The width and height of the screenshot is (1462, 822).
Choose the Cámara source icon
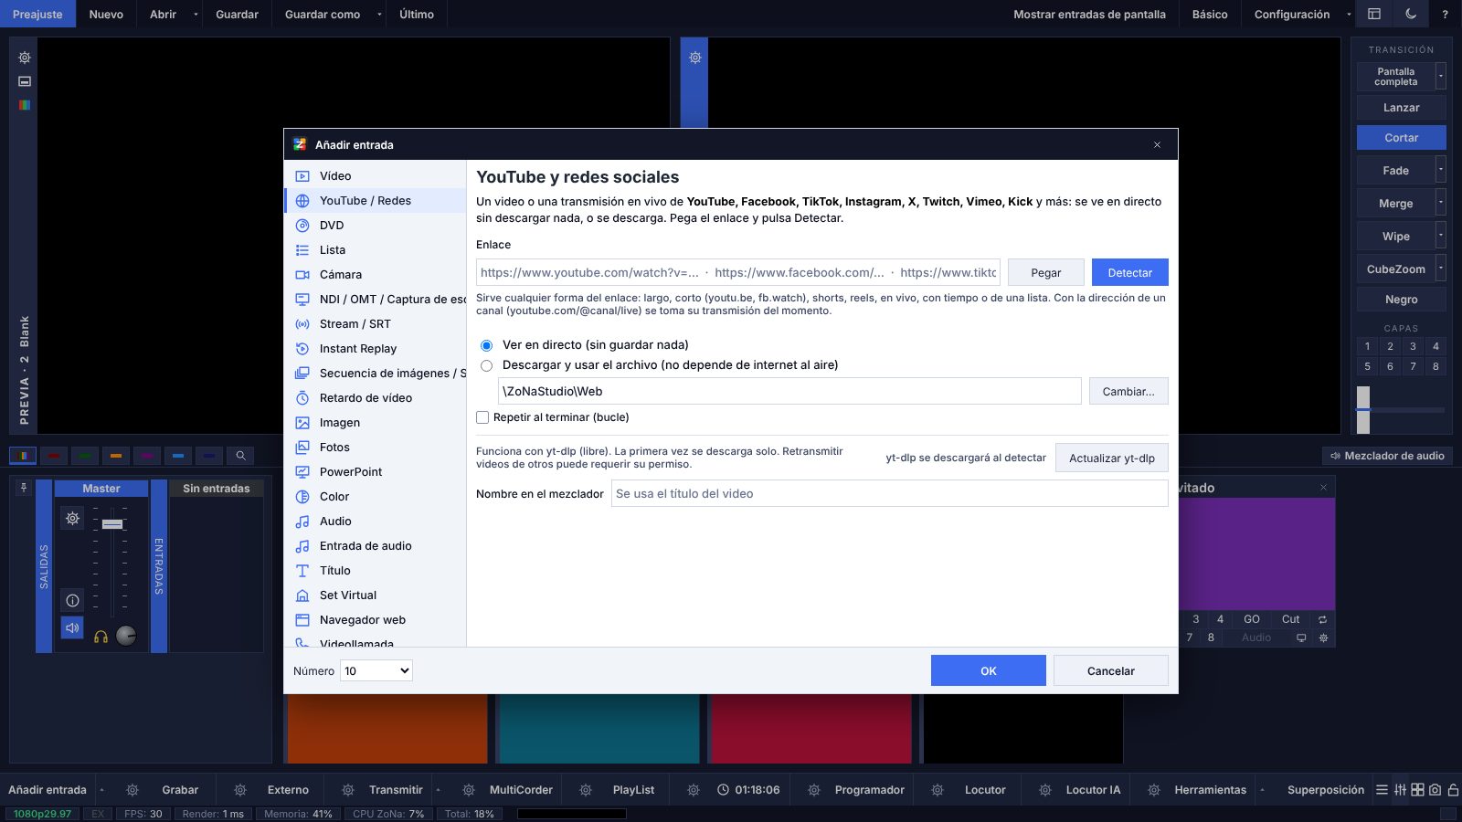pos(302,275)
